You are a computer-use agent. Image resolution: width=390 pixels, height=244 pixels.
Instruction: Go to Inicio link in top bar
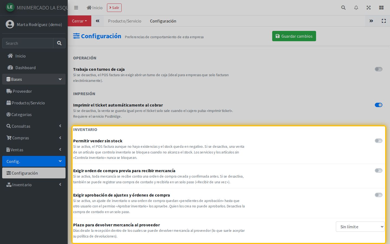[x=95, y=8]
